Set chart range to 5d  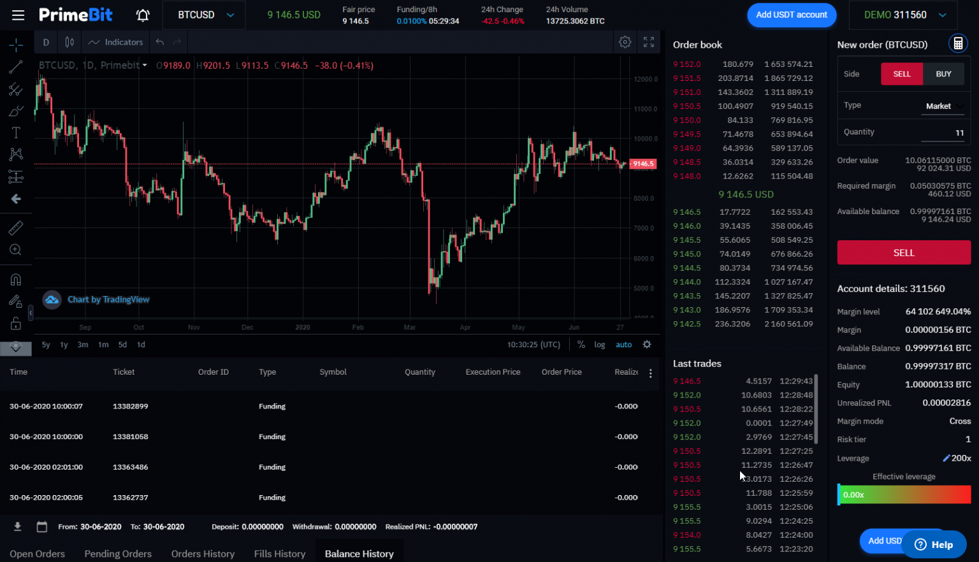[122, 344]
